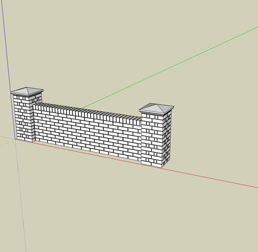Select the long brick wall's front face

click(x=87, y=133)
